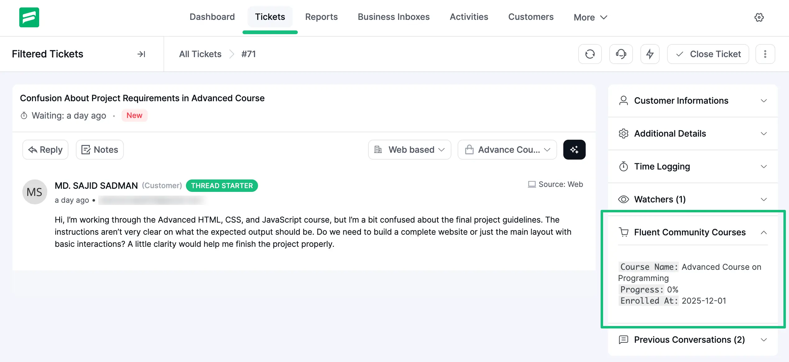
Task: Click the headset agent icon button
Action: 621,54
